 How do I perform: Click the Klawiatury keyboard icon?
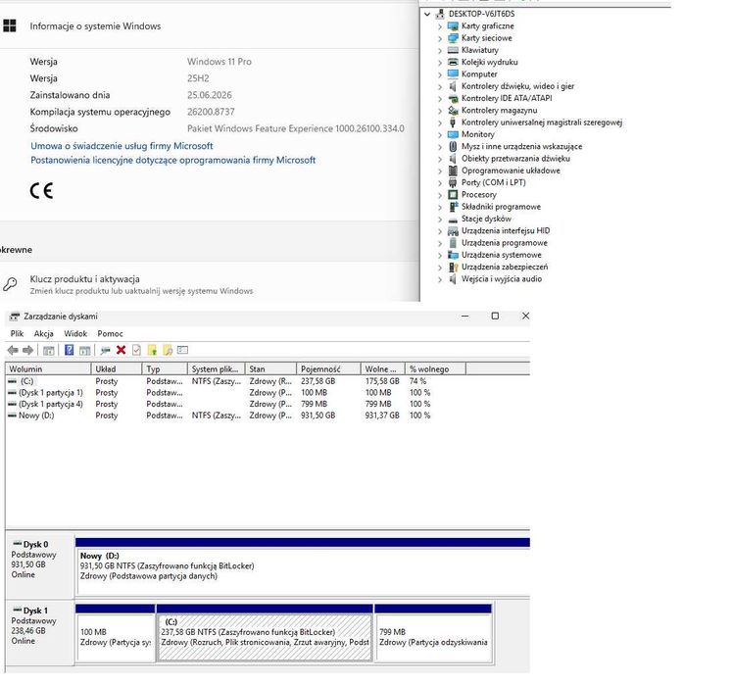[x=453, y=50]
